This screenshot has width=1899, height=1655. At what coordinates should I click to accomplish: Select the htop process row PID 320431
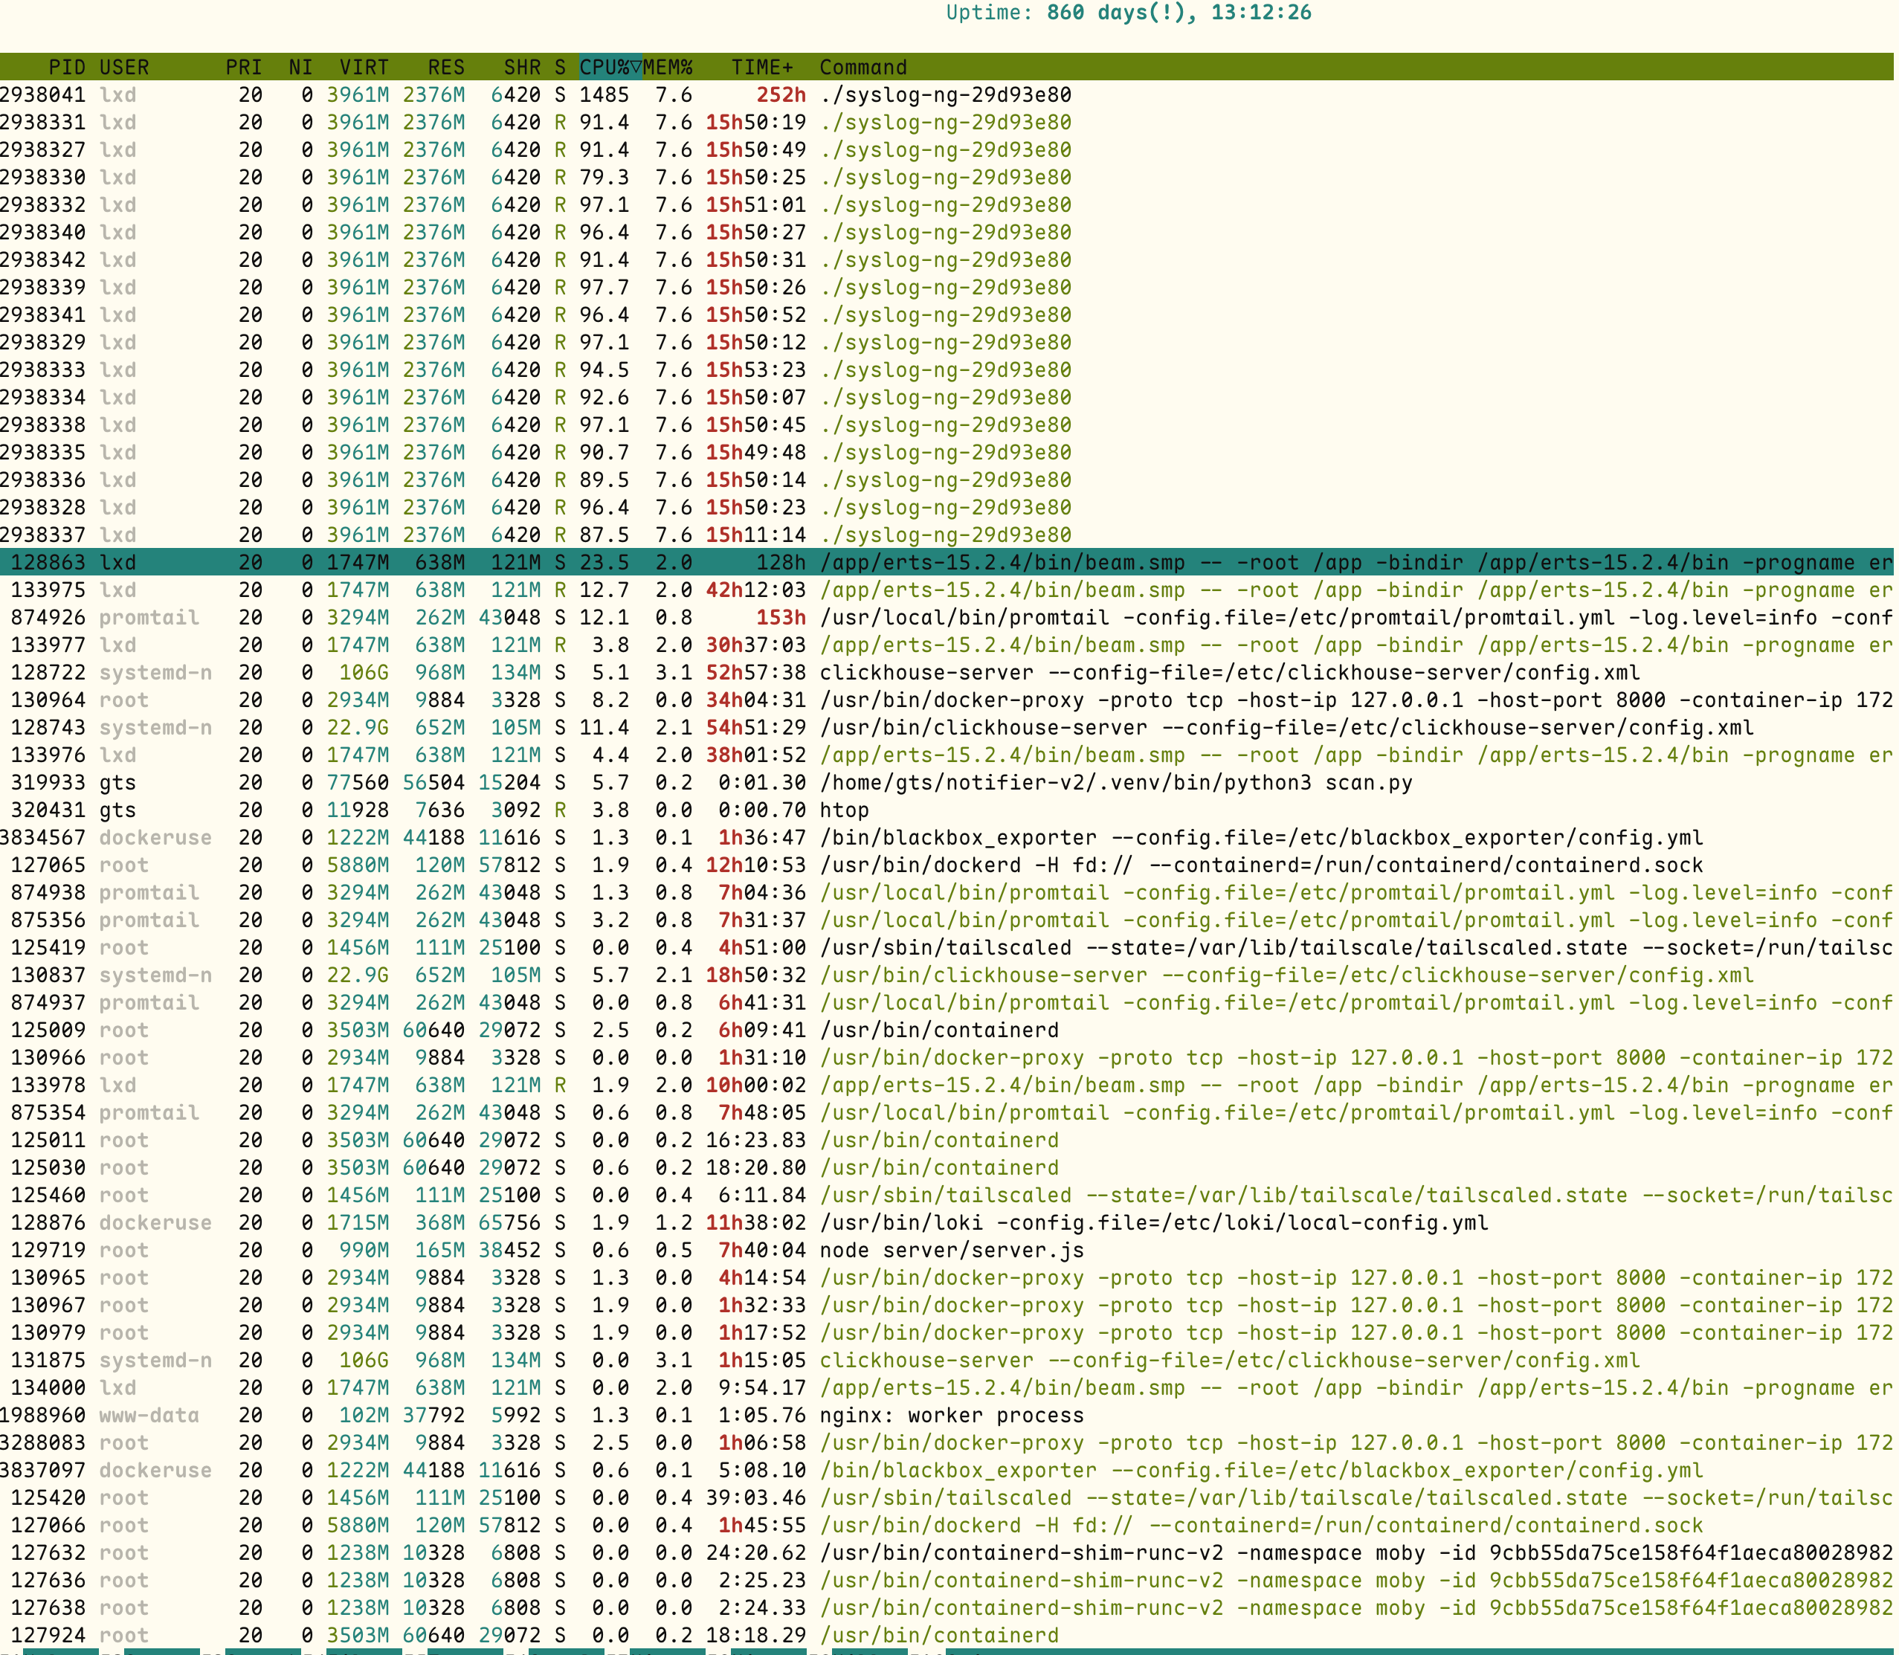tap(947, 810)
